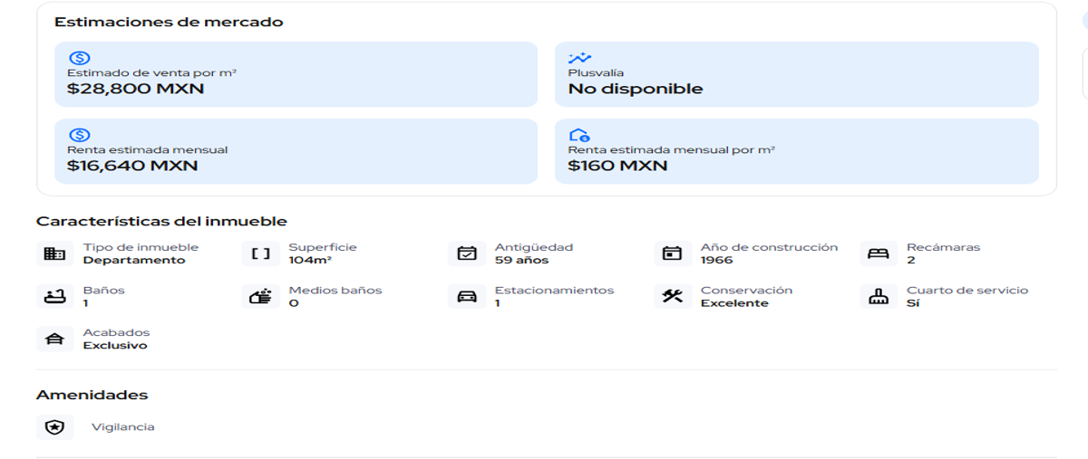Click the house icon above Renta mensual por m²

(579, 135)
